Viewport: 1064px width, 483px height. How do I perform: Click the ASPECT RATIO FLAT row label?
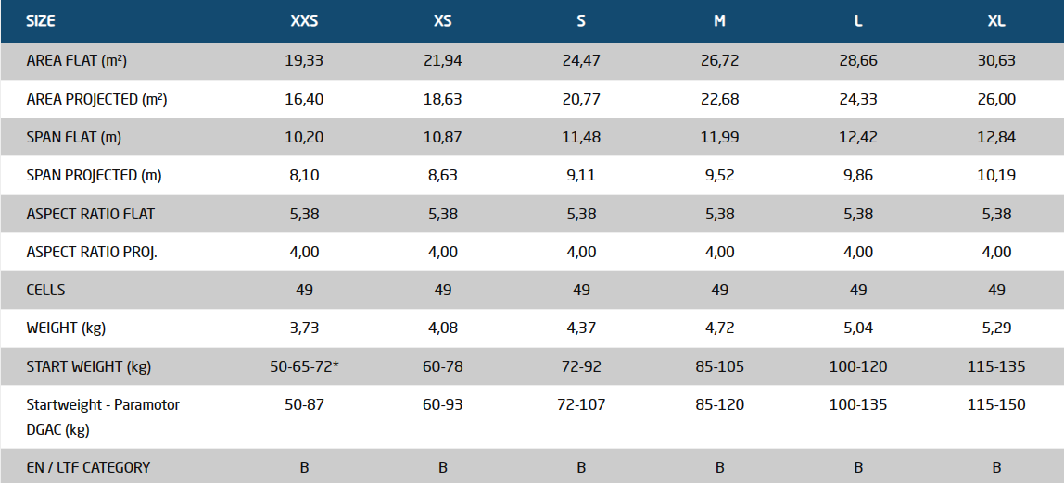point(91,214)
